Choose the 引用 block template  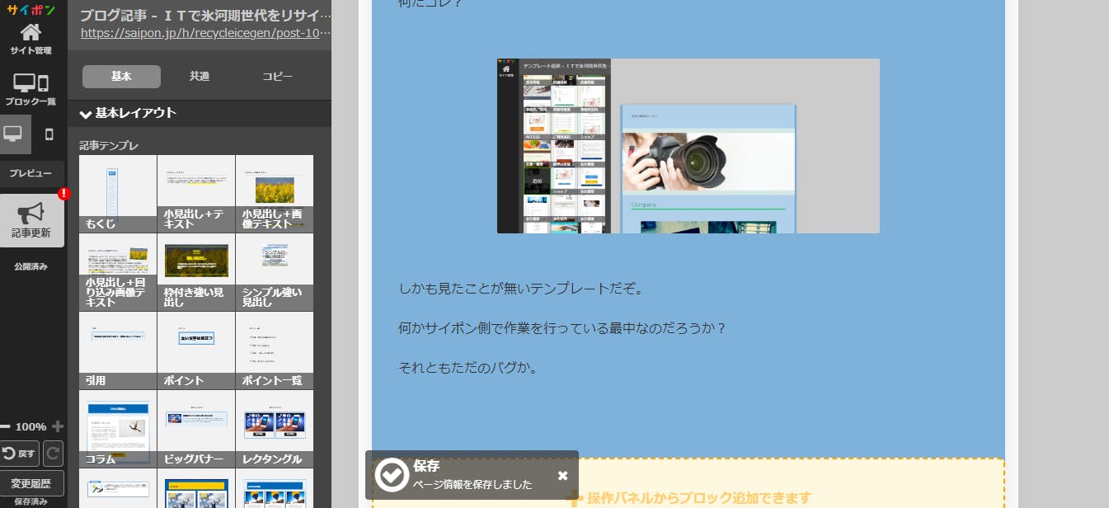pos(118,350)
